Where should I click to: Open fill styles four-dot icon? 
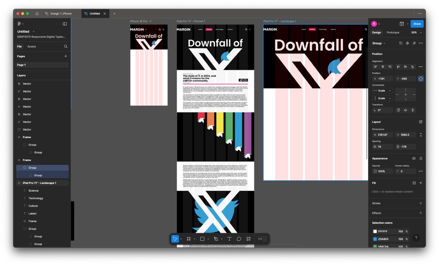414,183
